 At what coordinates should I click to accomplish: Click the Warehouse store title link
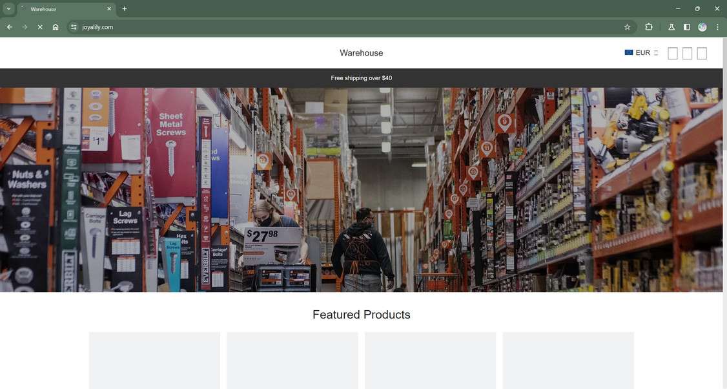pos(361,53)
